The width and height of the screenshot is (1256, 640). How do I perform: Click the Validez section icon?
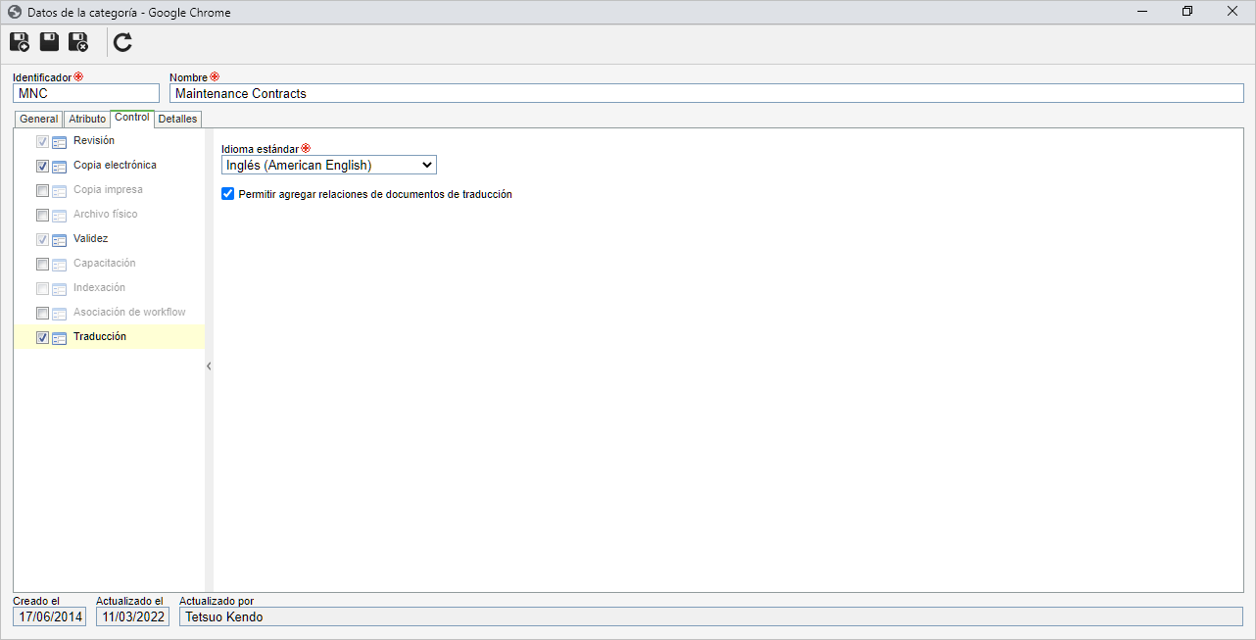pyautogui.click(x=59, y=239)
